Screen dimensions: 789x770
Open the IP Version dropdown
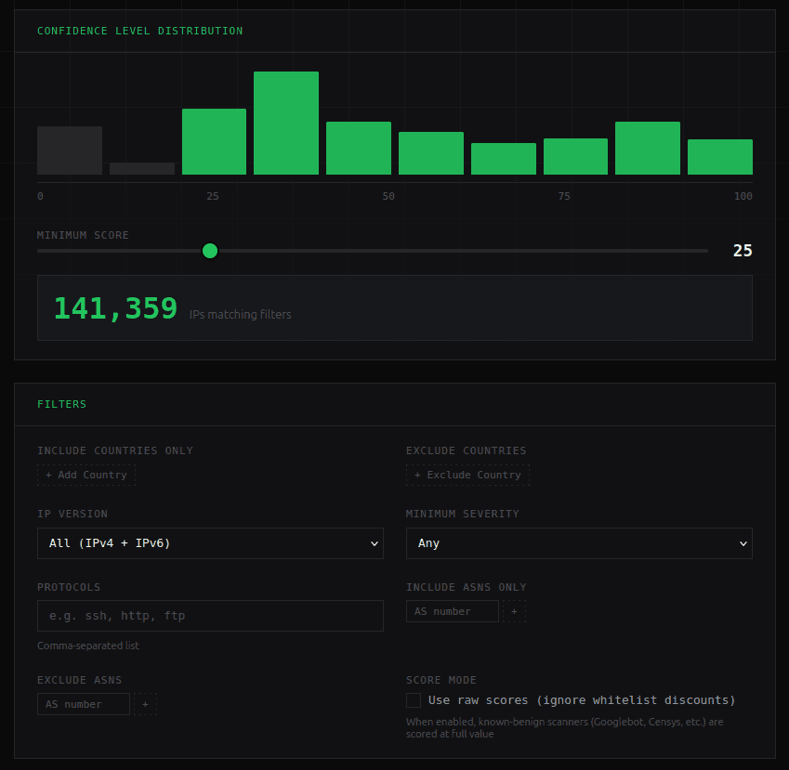click(210, 543)
